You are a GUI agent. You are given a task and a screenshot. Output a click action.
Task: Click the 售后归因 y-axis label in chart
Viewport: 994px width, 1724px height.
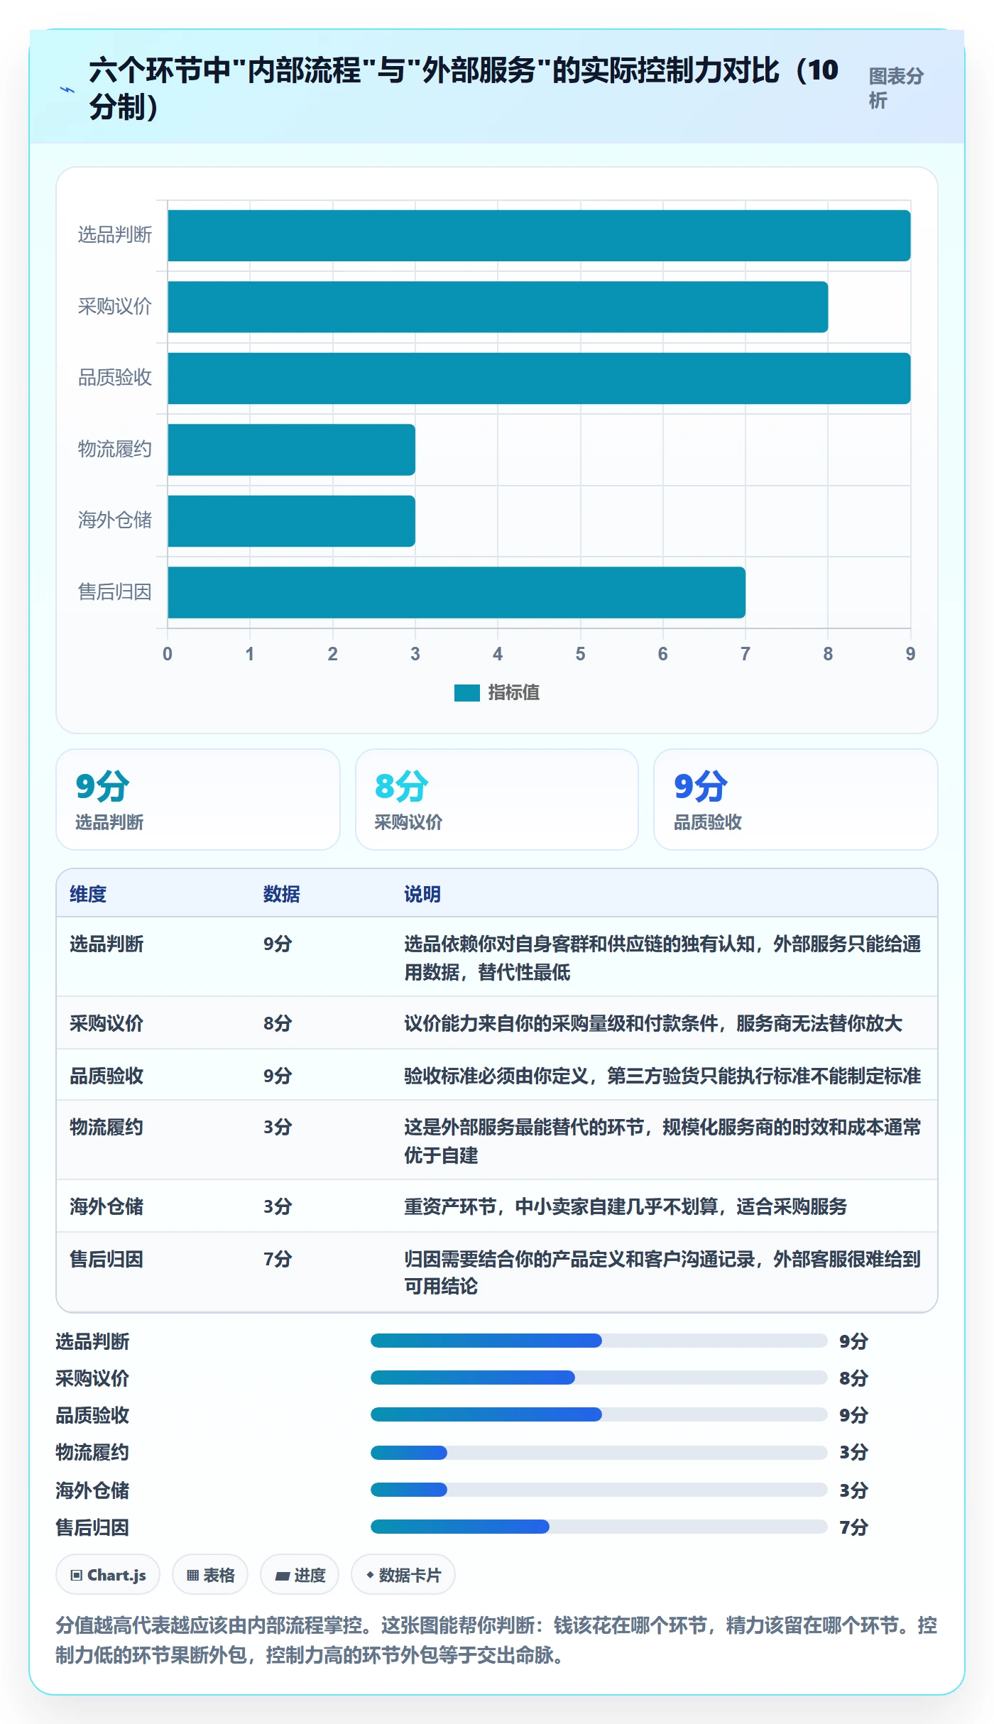pyautogui.click(x=115, y=592)
